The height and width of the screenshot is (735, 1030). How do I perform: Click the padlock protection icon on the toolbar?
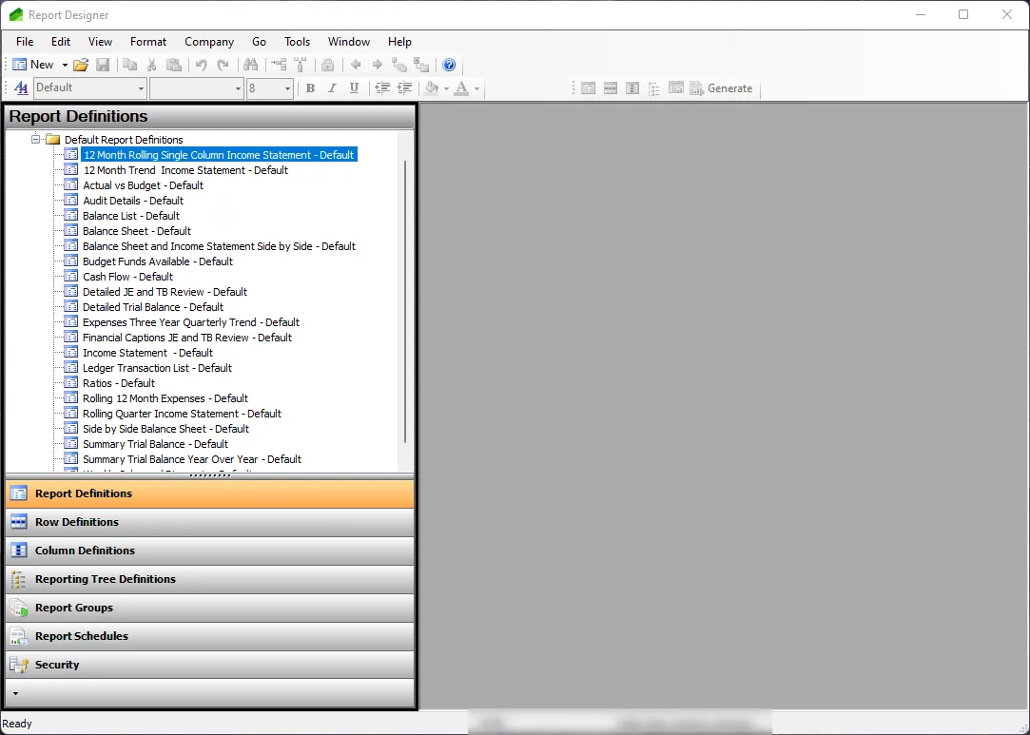click(327, 64)
